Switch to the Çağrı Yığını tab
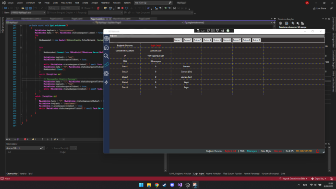336x189 pixels. [x=199, y=174]
